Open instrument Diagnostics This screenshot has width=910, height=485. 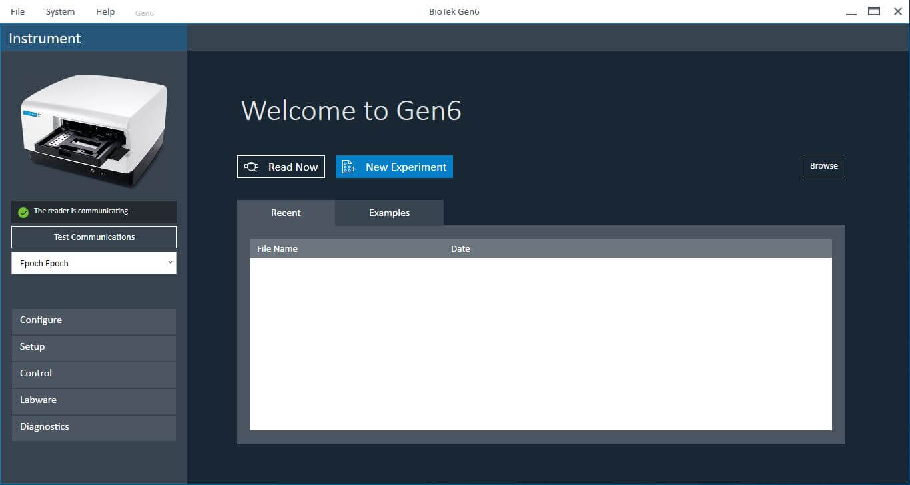(x=94, y=427)
